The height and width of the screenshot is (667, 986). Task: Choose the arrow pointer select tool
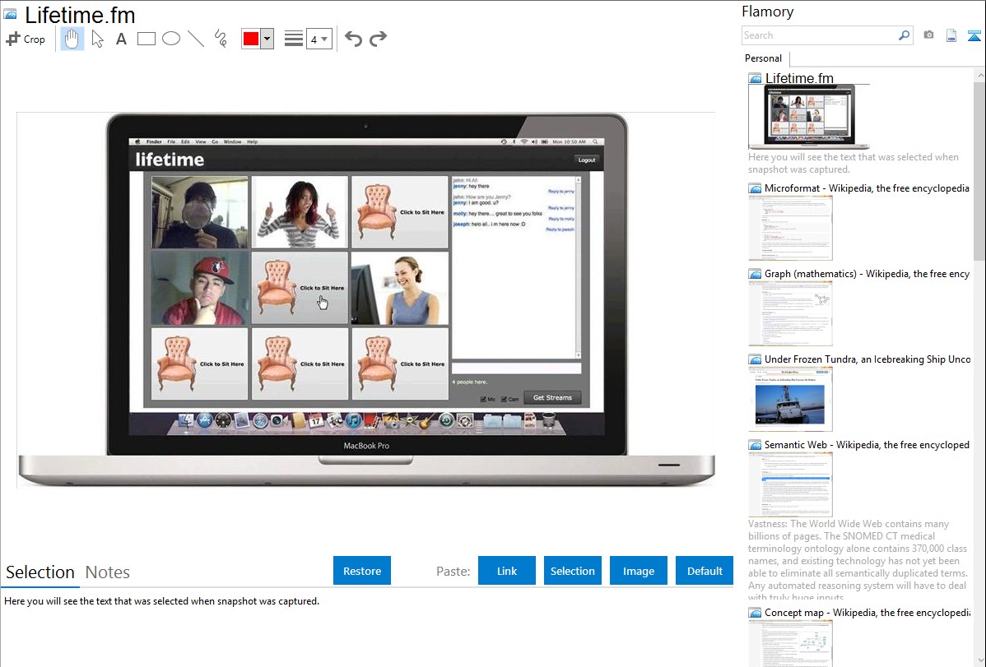point(97,39)
